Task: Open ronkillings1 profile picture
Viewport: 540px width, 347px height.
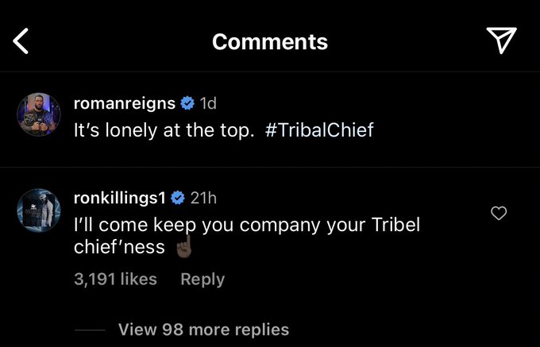Action: point(39,210)
